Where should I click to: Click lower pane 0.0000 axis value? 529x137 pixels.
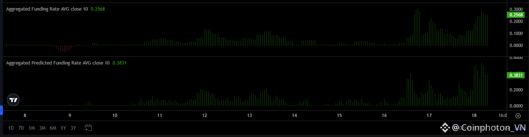point(516,106)
